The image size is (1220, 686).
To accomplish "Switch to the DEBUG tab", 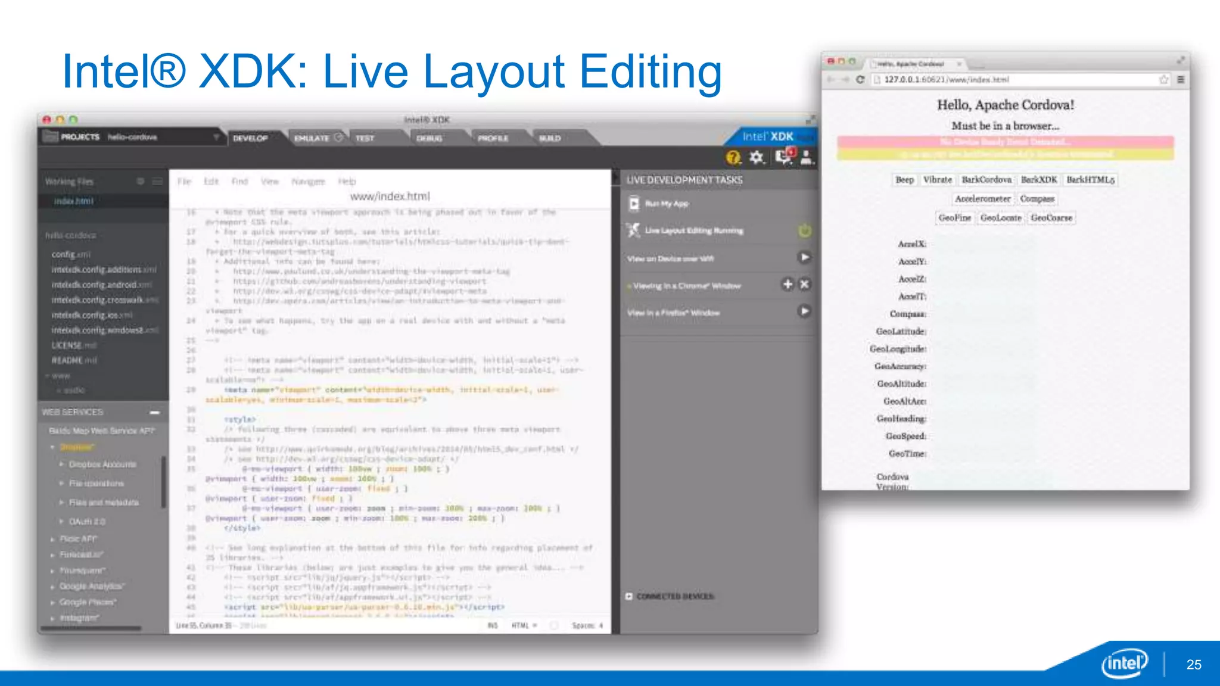I will click(430, 138).
